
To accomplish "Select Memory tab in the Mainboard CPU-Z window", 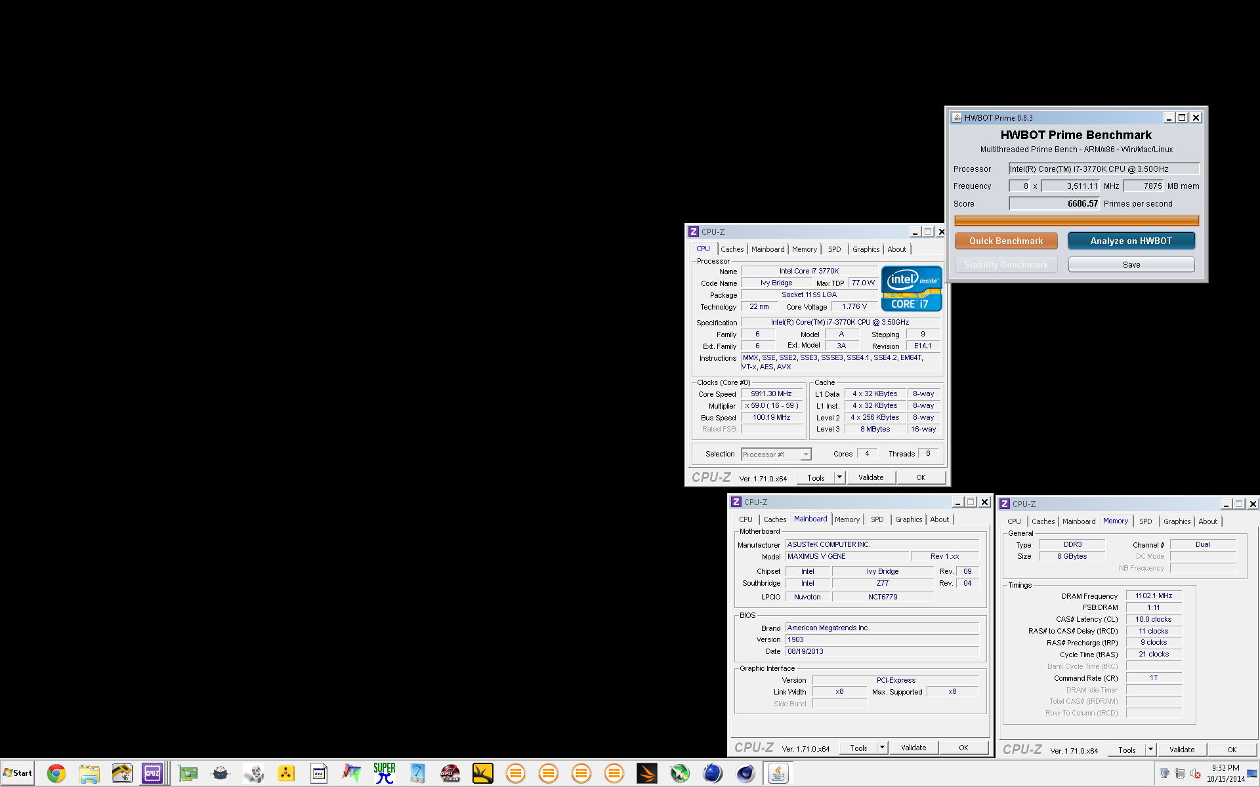I will [847, 519].
